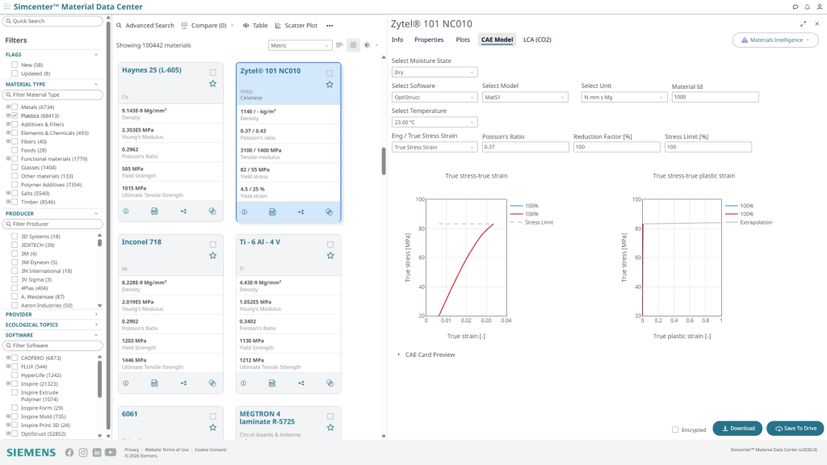827x465 pixels.
Task: Check the Glasses (1404) filter
Action: tap(15, 167)
